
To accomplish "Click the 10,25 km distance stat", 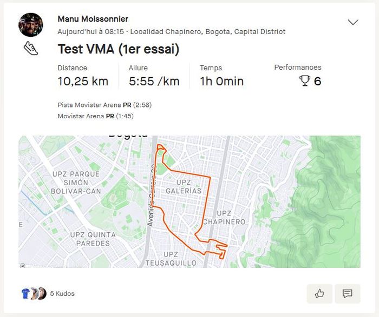I will (83, 82).
